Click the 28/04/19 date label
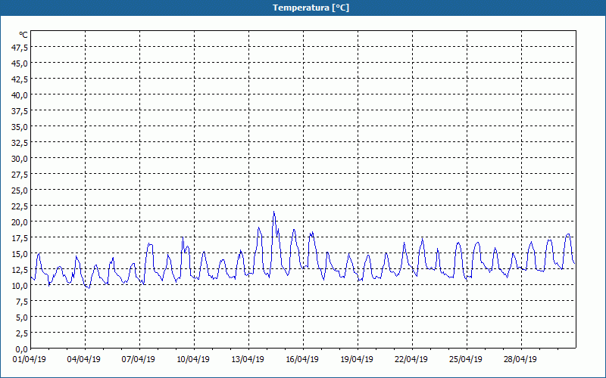 (520, 359)
